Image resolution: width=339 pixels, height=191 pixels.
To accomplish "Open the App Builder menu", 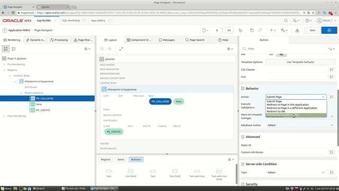I will pos(46,21).
